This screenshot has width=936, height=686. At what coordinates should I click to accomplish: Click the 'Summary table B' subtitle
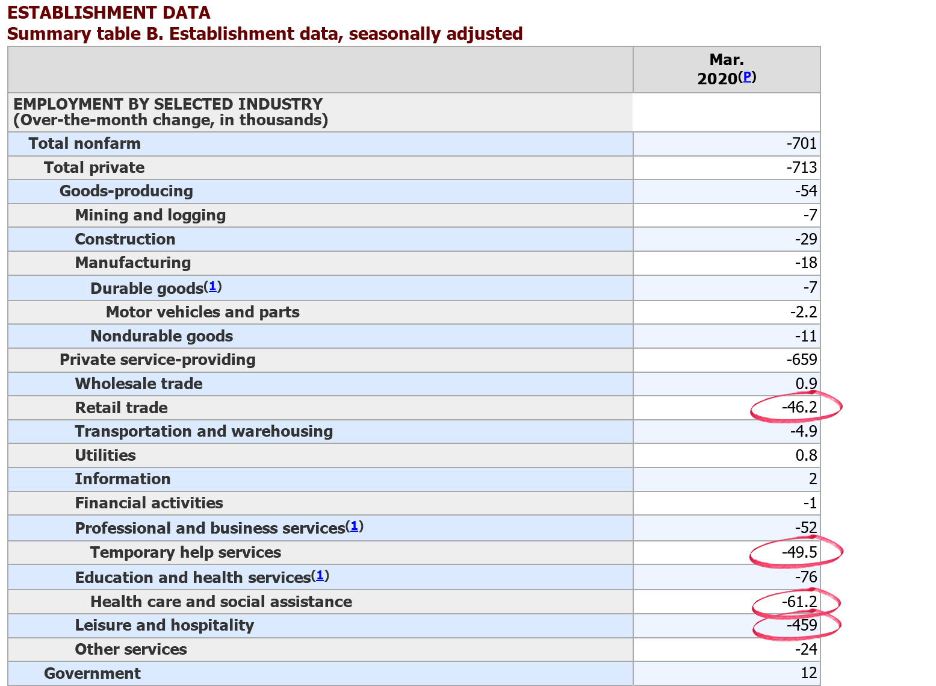coord(265,34)
